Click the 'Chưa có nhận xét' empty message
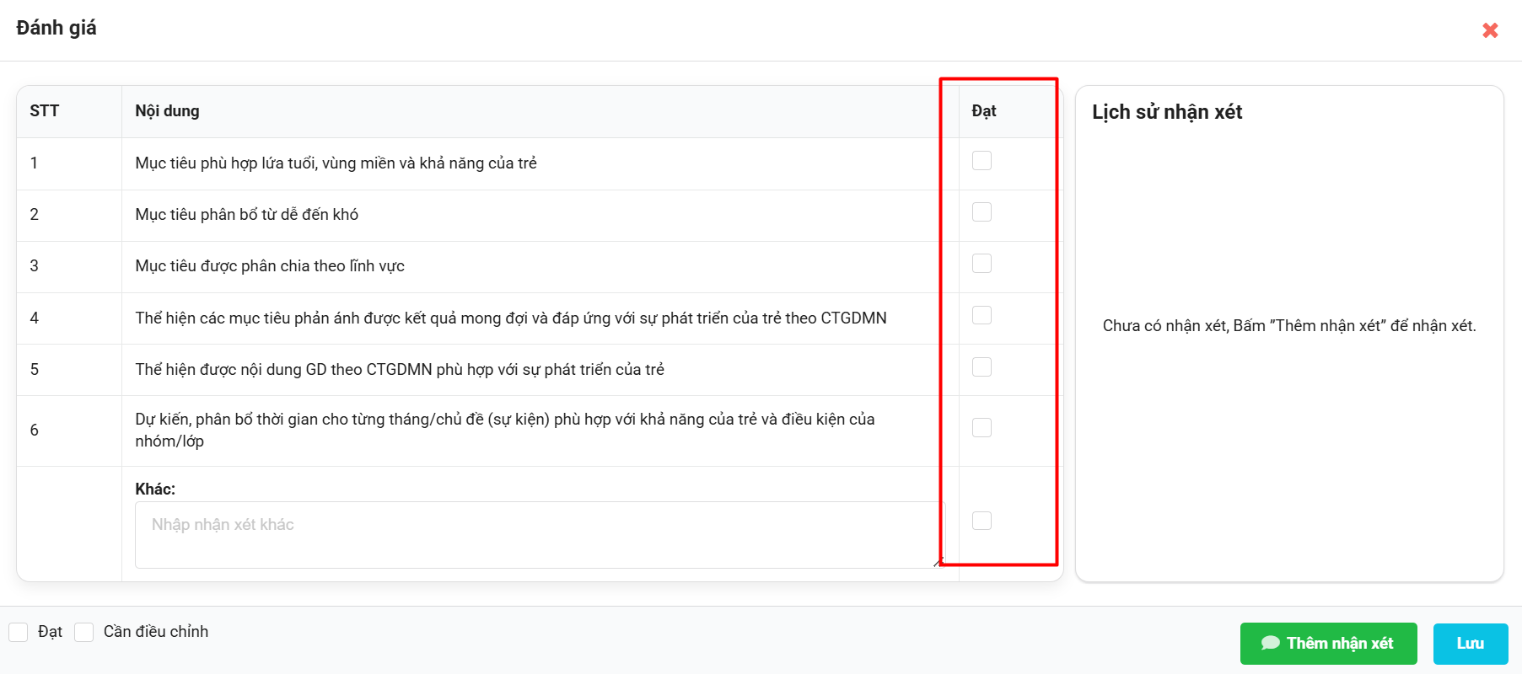This screenshot has width=1522, height=674. click(1288, 326)
